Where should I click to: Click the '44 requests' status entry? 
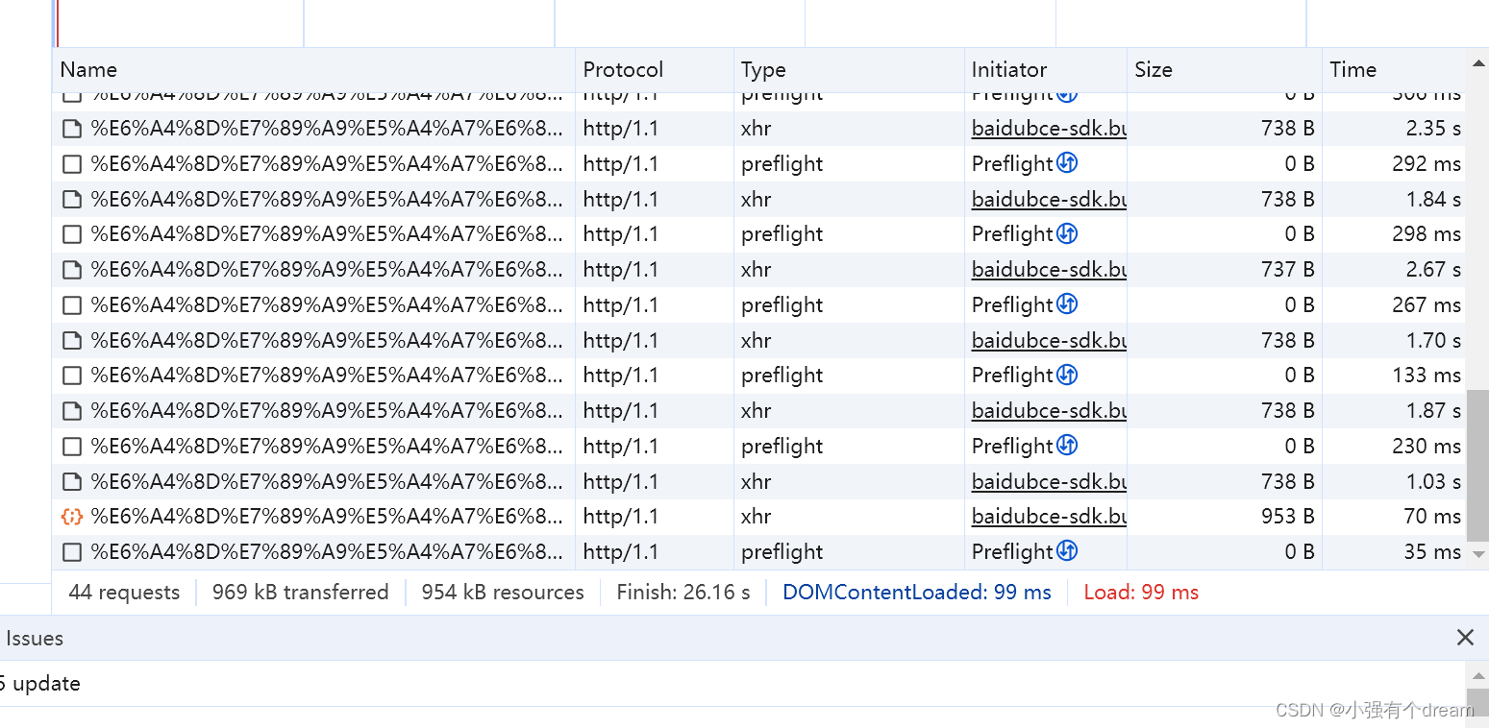point(124,593)
